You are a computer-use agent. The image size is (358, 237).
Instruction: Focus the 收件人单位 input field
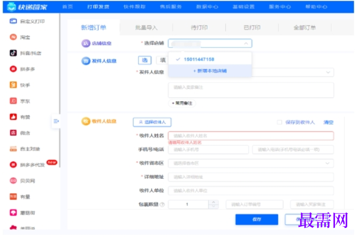pyautogui.click(x=251, y=190)
